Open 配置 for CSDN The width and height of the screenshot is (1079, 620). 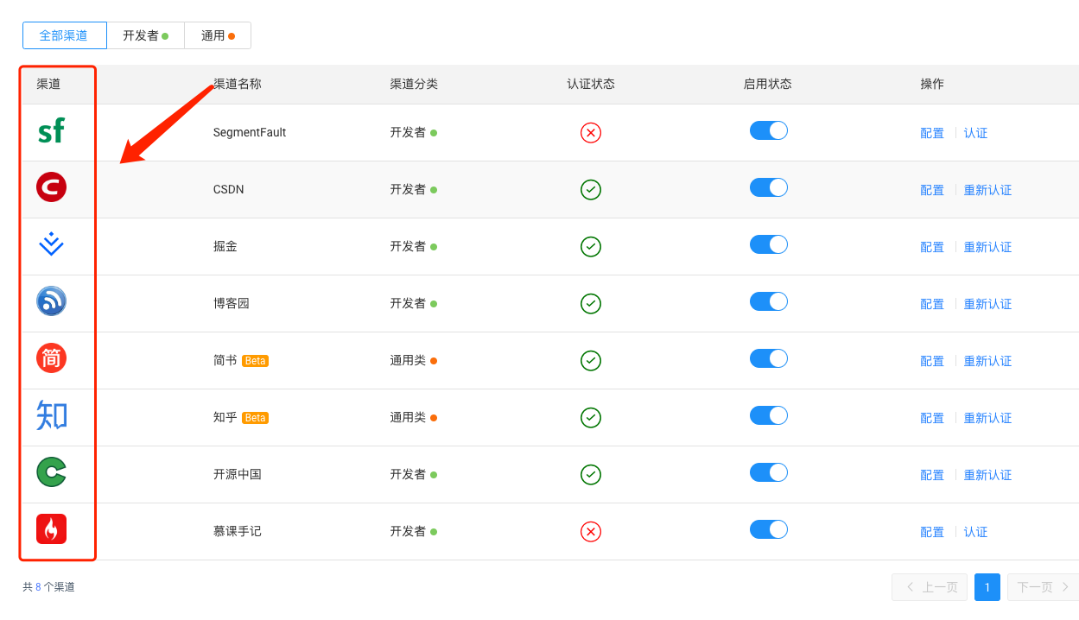pyautogui.click(x=932, y=190)
